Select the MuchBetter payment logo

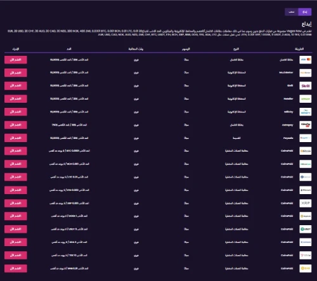pos(306,73)
